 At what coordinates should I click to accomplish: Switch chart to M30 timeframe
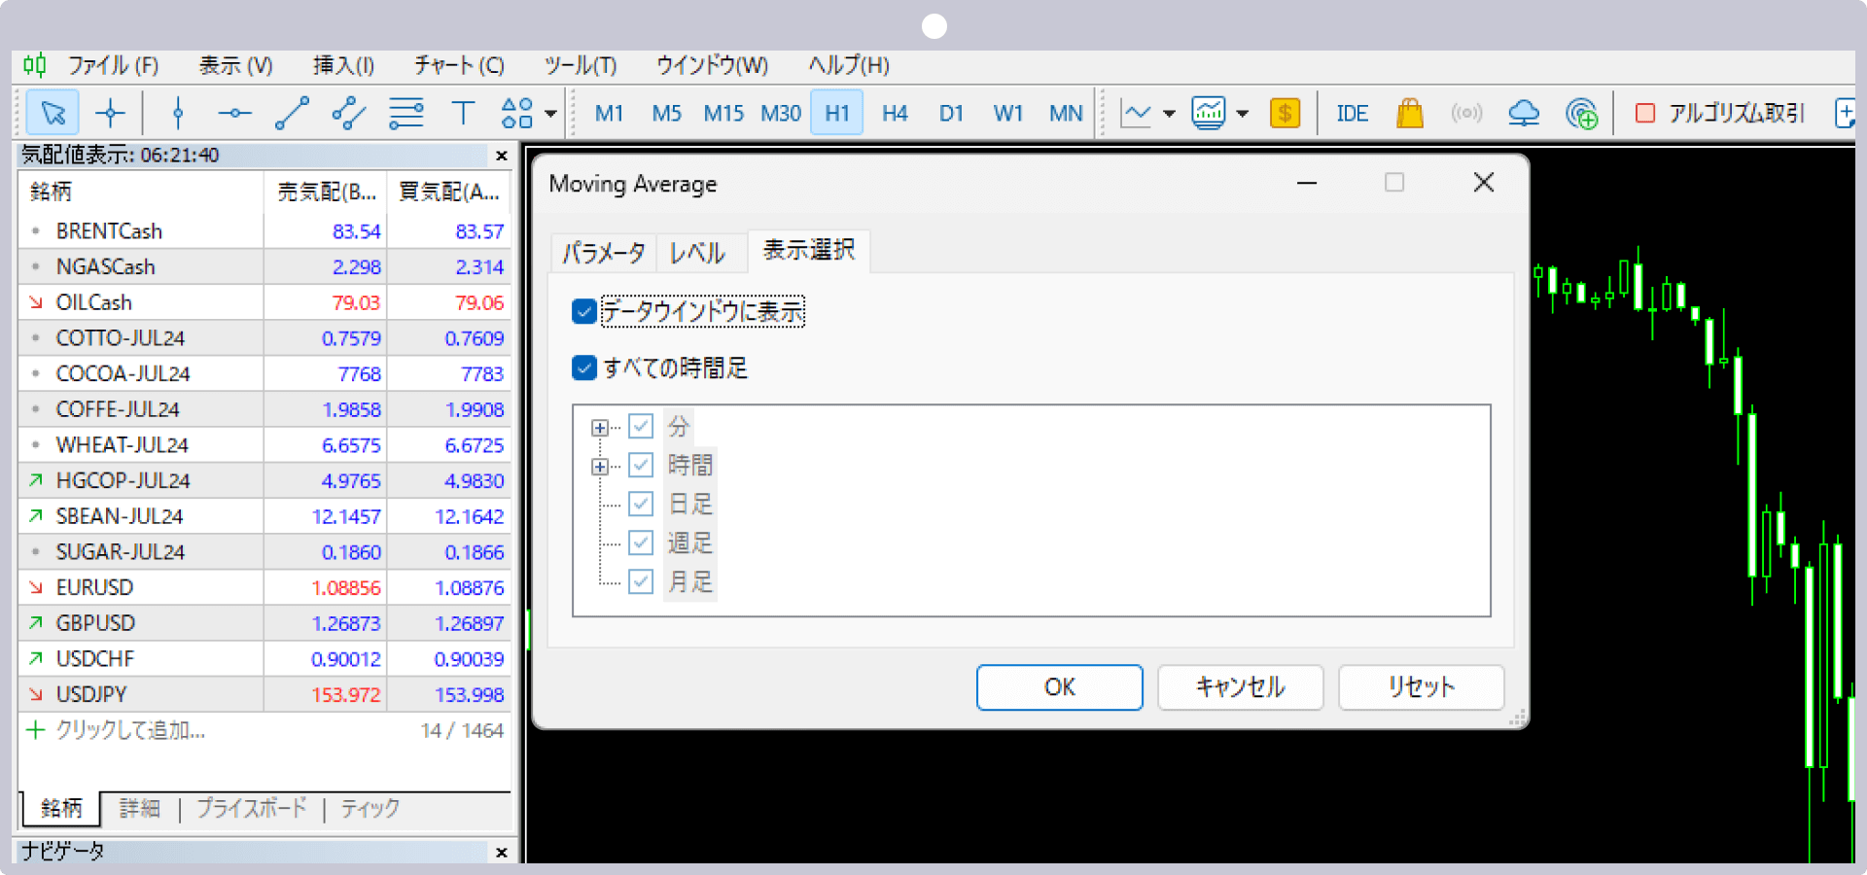[781, 114]
